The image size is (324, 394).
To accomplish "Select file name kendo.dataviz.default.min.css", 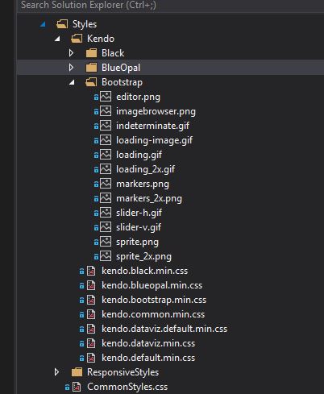I will pyautogui.click(x=164, y=329).
